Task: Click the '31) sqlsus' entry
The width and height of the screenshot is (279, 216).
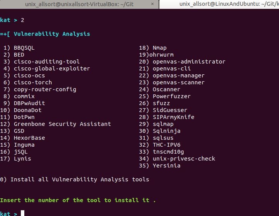Action: coord(156,138)
